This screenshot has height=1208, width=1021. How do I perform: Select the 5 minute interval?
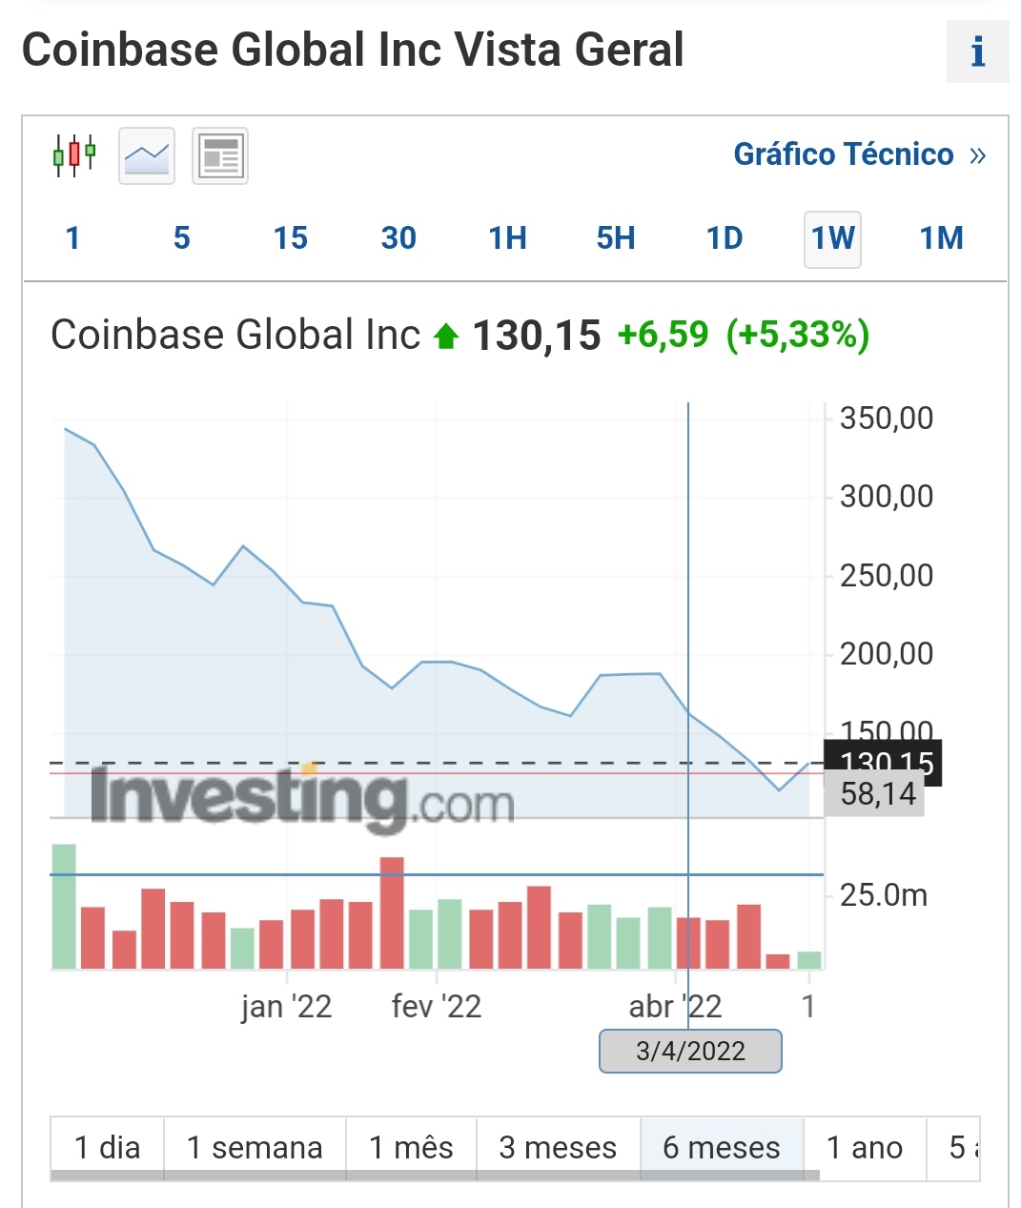181,238
